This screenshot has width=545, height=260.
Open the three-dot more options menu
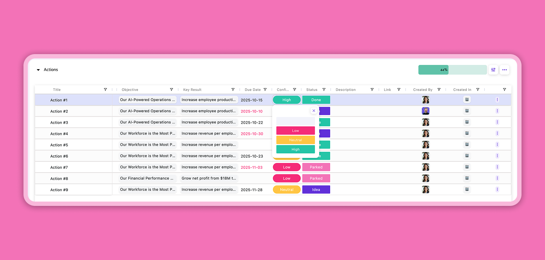tap(505, 70)
